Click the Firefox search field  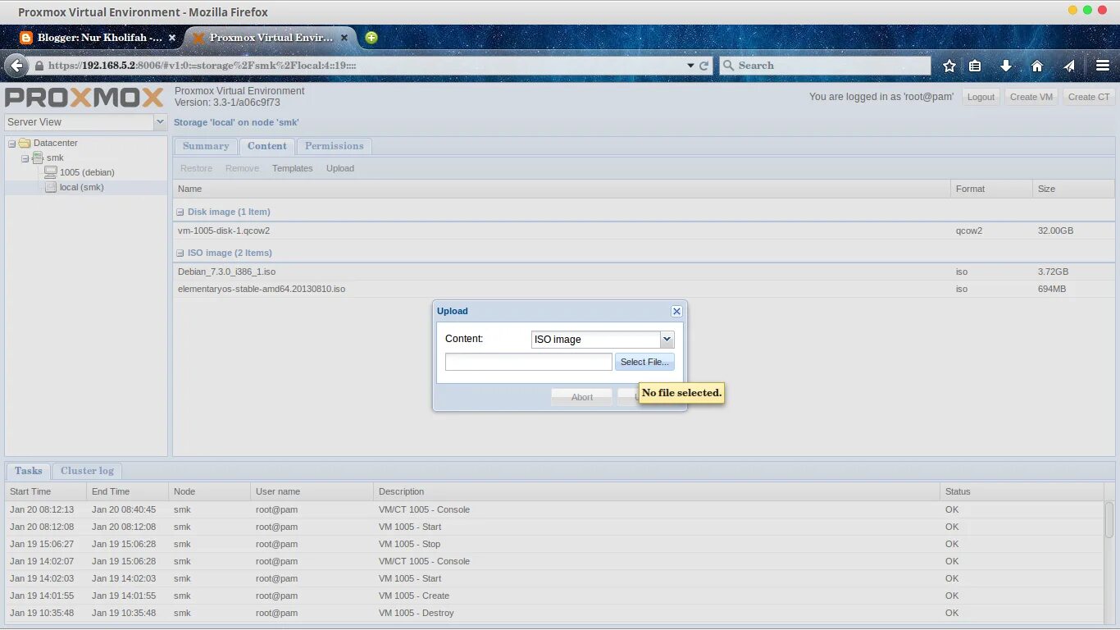pos(825,66)
